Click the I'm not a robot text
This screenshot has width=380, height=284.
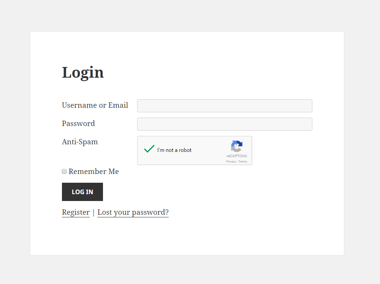tap(174, 150)
